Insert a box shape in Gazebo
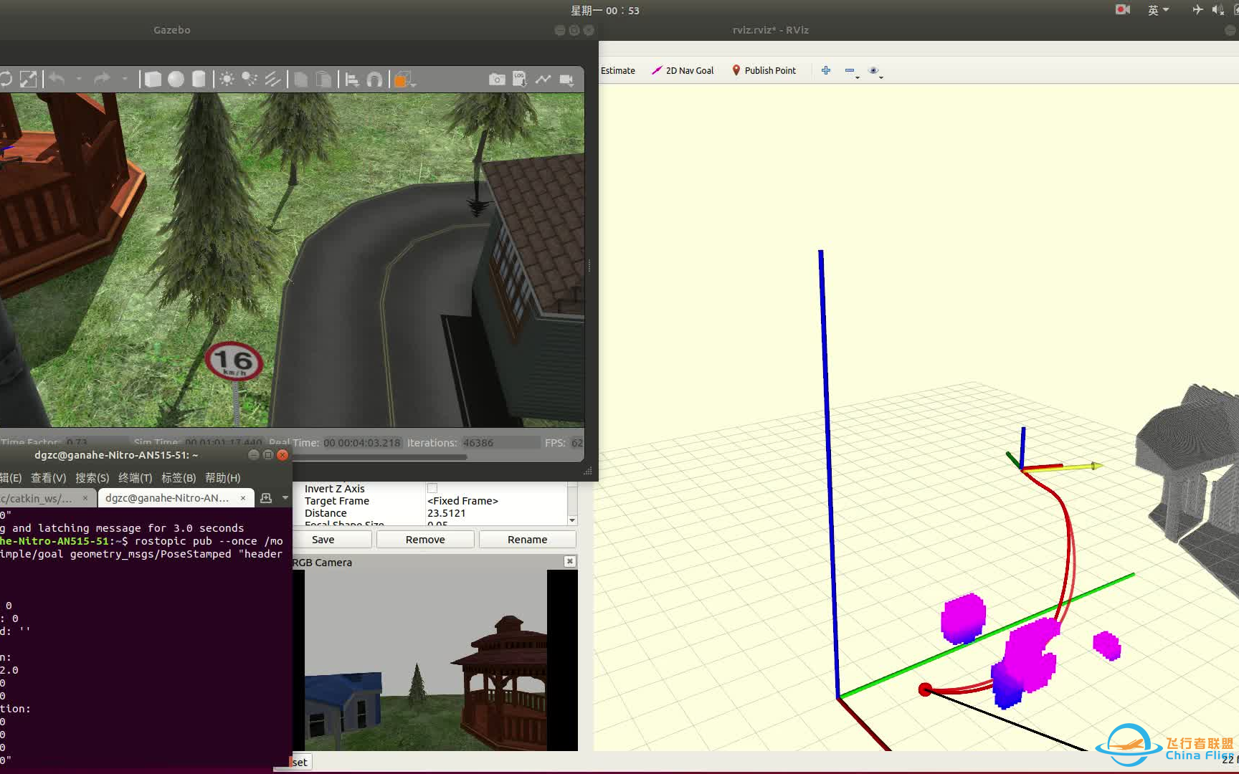This screenshot has width=1239, height=774. (x=153, y=80)
